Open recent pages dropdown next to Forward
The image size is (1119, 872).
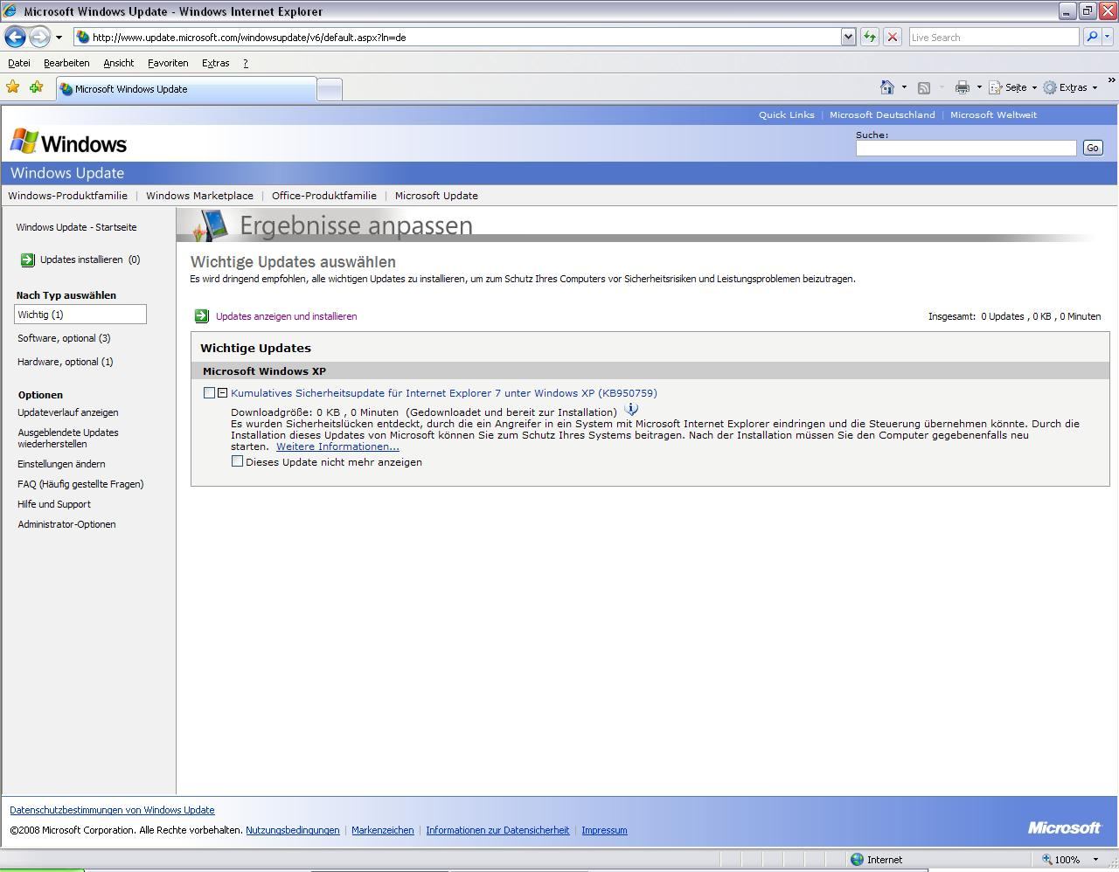pos(59,38)
